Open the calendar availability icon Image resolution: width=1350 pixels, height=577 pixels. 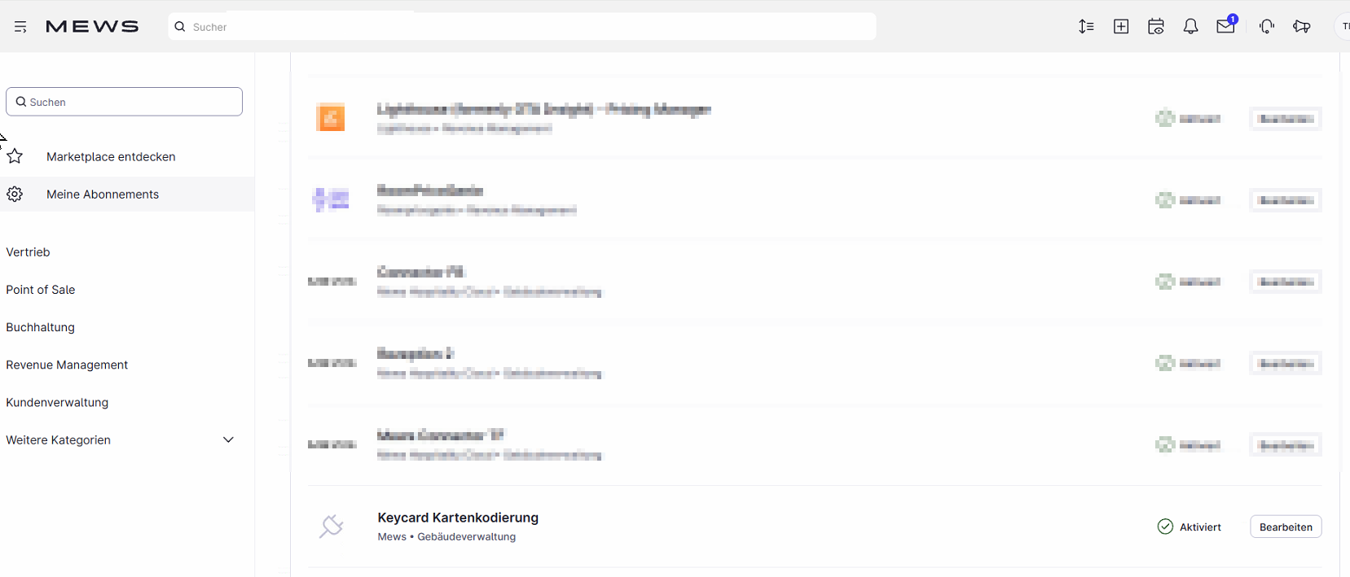click(1156, 26)
